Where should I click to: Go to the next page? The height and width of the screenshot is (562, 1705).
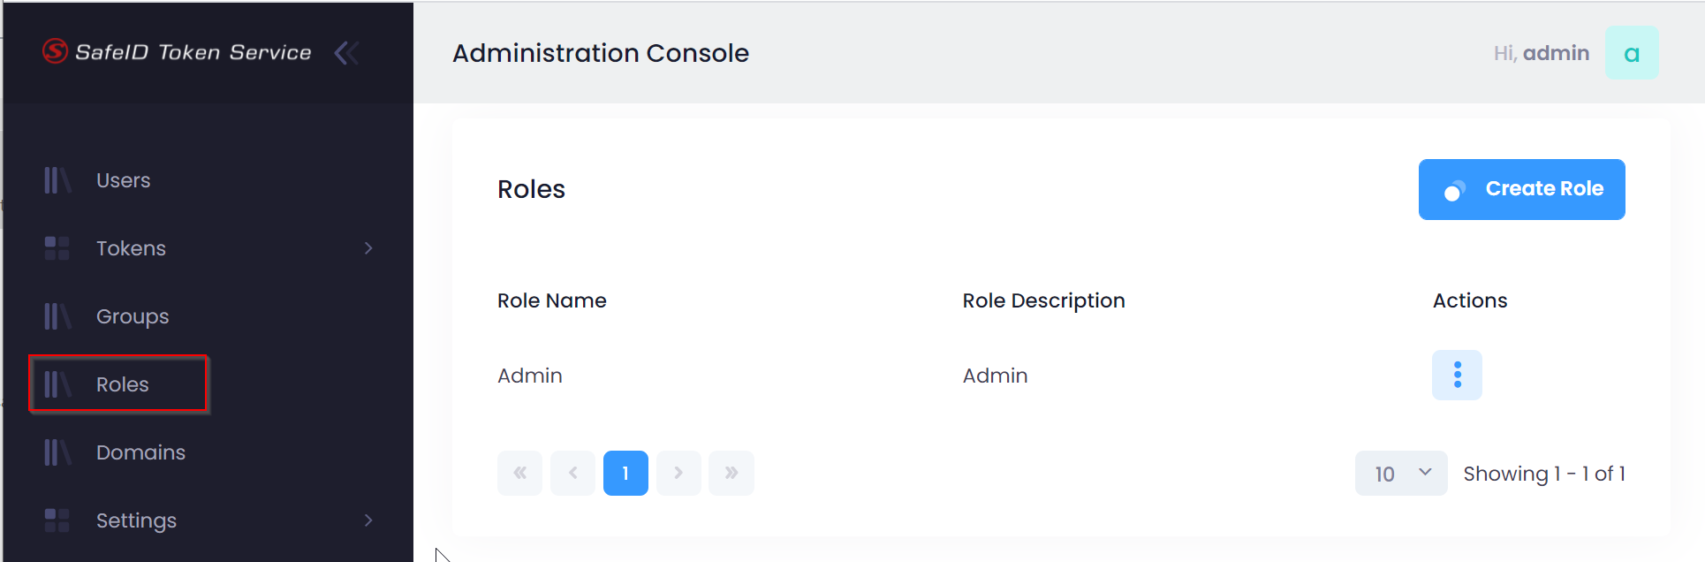pyautogui.click(x=678, y=474)
